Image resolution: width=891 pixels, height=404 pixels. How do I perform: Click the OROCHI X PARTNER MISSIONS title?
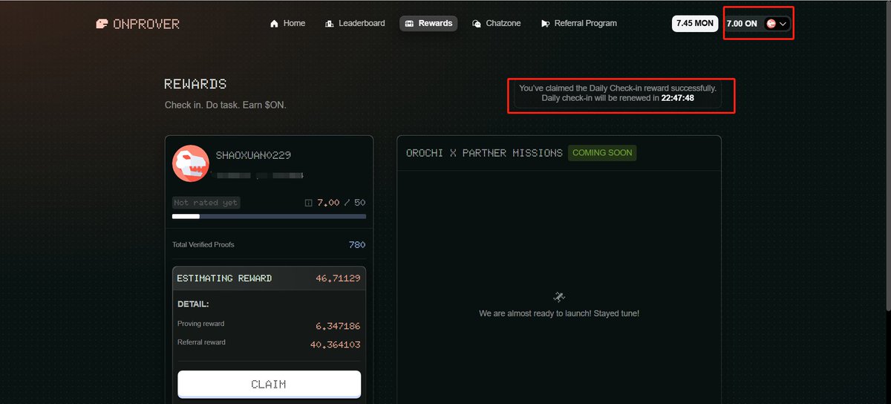(484, 153)
